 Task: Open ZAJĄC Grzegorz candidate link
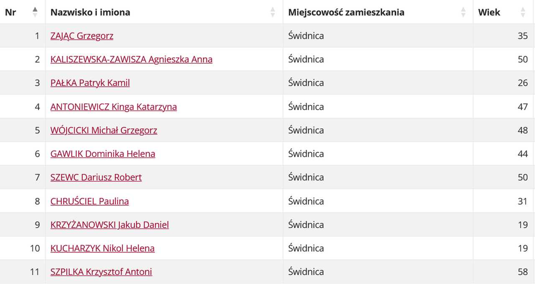(82, 36)
